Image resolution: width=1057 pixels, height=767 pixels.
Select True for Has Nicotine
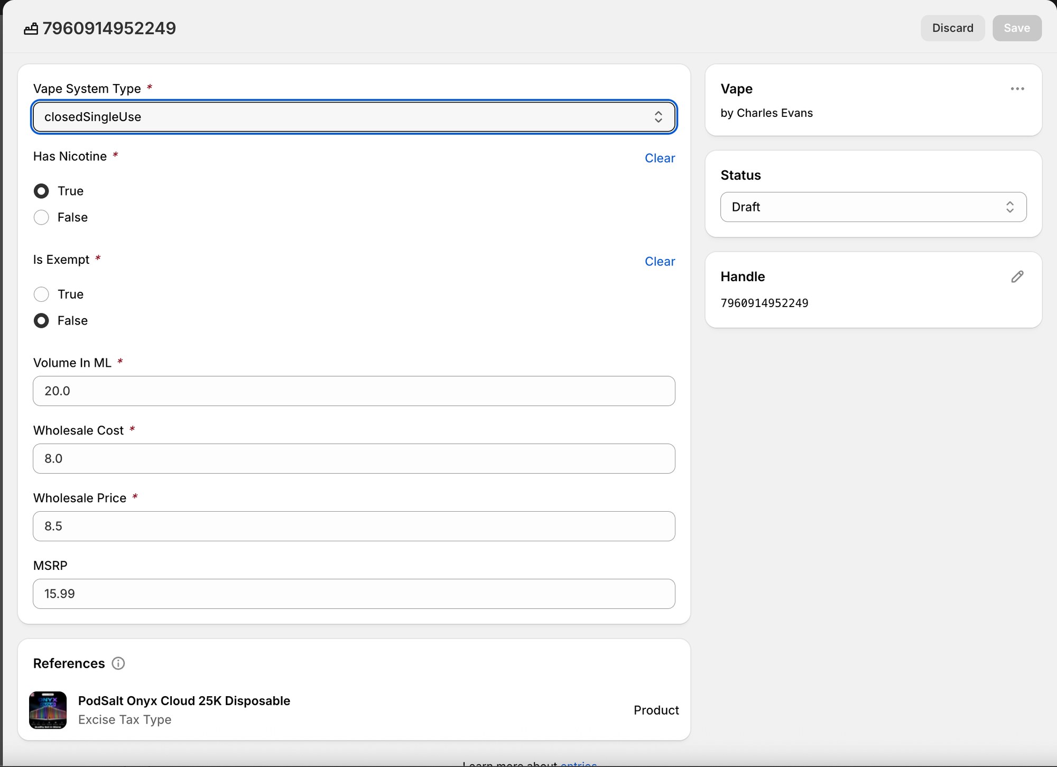coord(41,191)
